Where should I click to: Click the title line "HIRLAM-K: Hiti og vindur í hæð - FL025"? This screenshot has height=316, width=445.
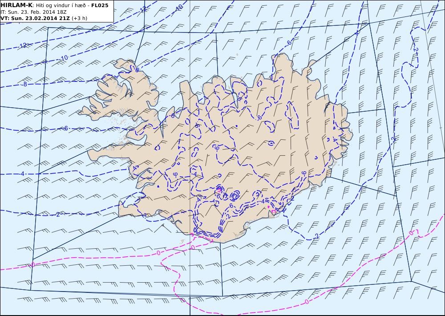pyautogui.click(x=54, y=5)
